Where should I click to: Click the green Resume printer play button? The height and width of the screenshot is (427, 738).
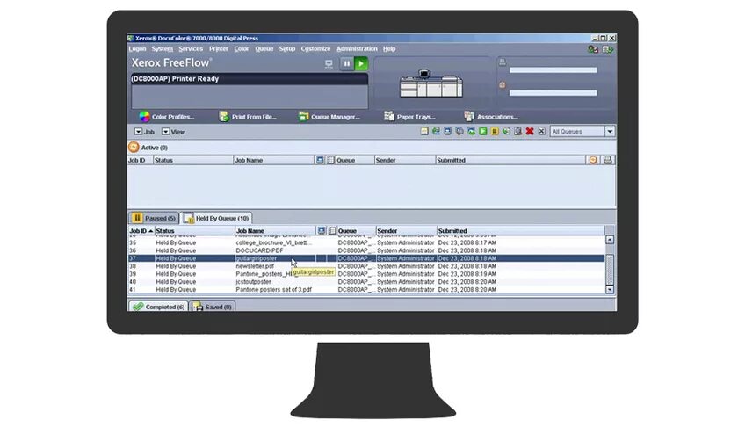pos(361,63)
